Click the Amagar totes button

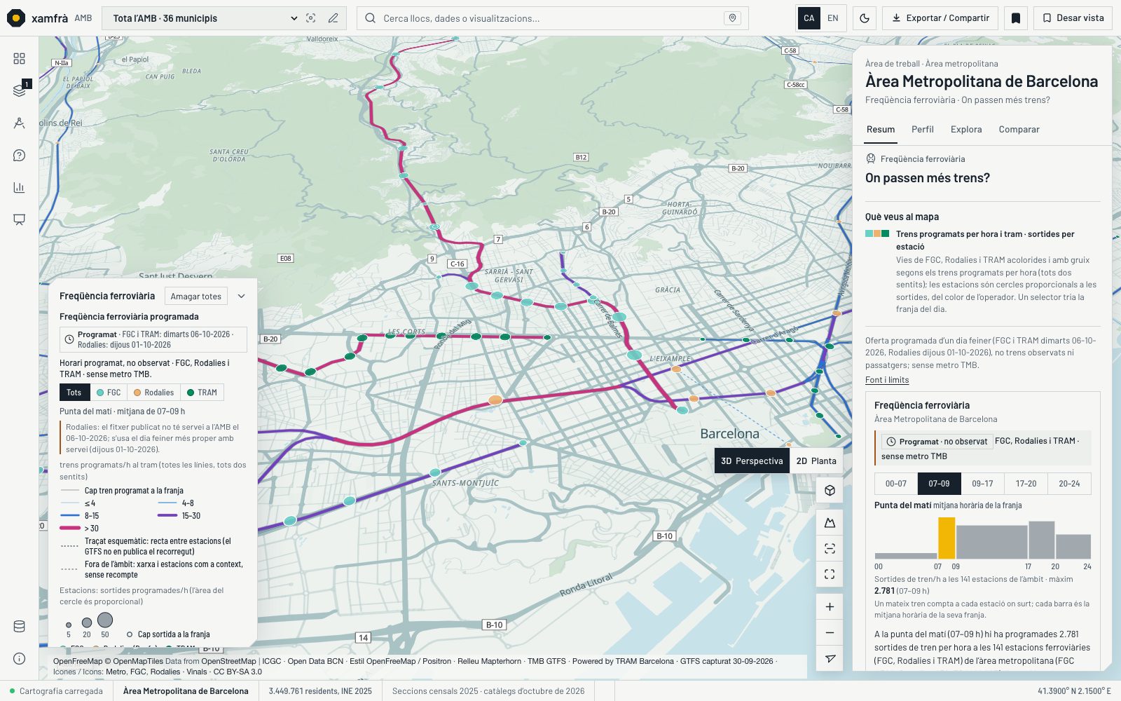pyautogui.click(x=196, y=297)
